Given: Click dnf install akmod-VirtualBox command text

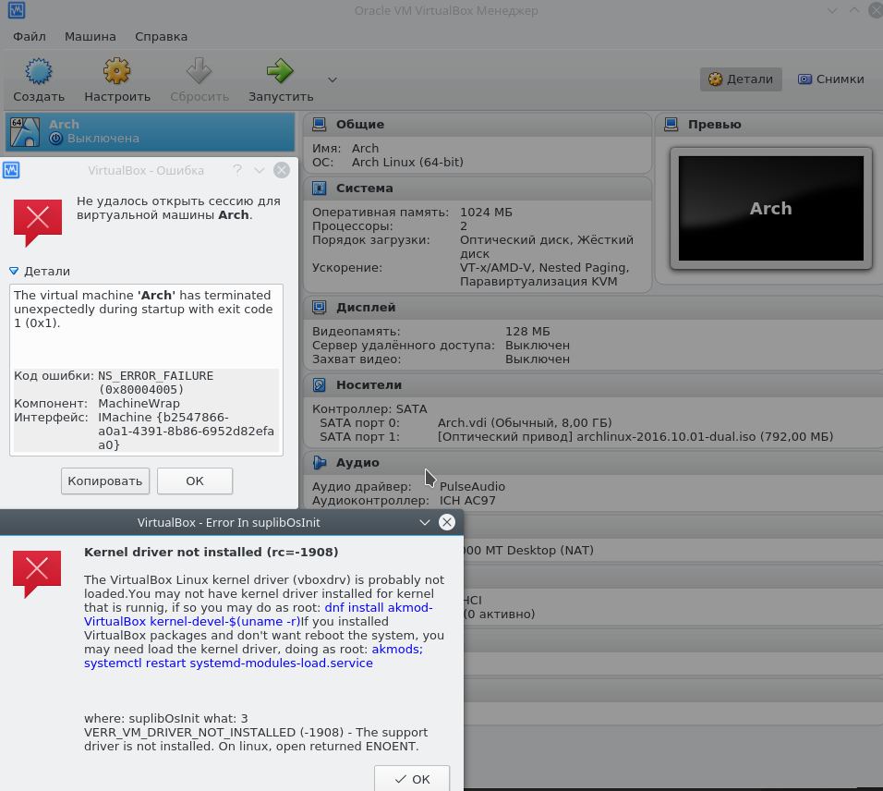Looking at the screenshot, I should 259,615.
